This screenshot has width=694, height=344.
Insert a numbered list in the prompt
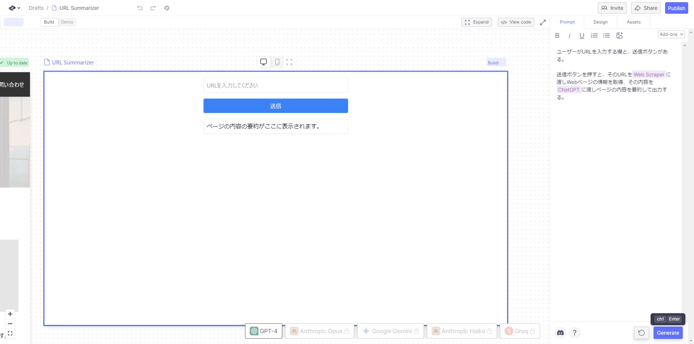pyautogui.click(x=594, y=35)
